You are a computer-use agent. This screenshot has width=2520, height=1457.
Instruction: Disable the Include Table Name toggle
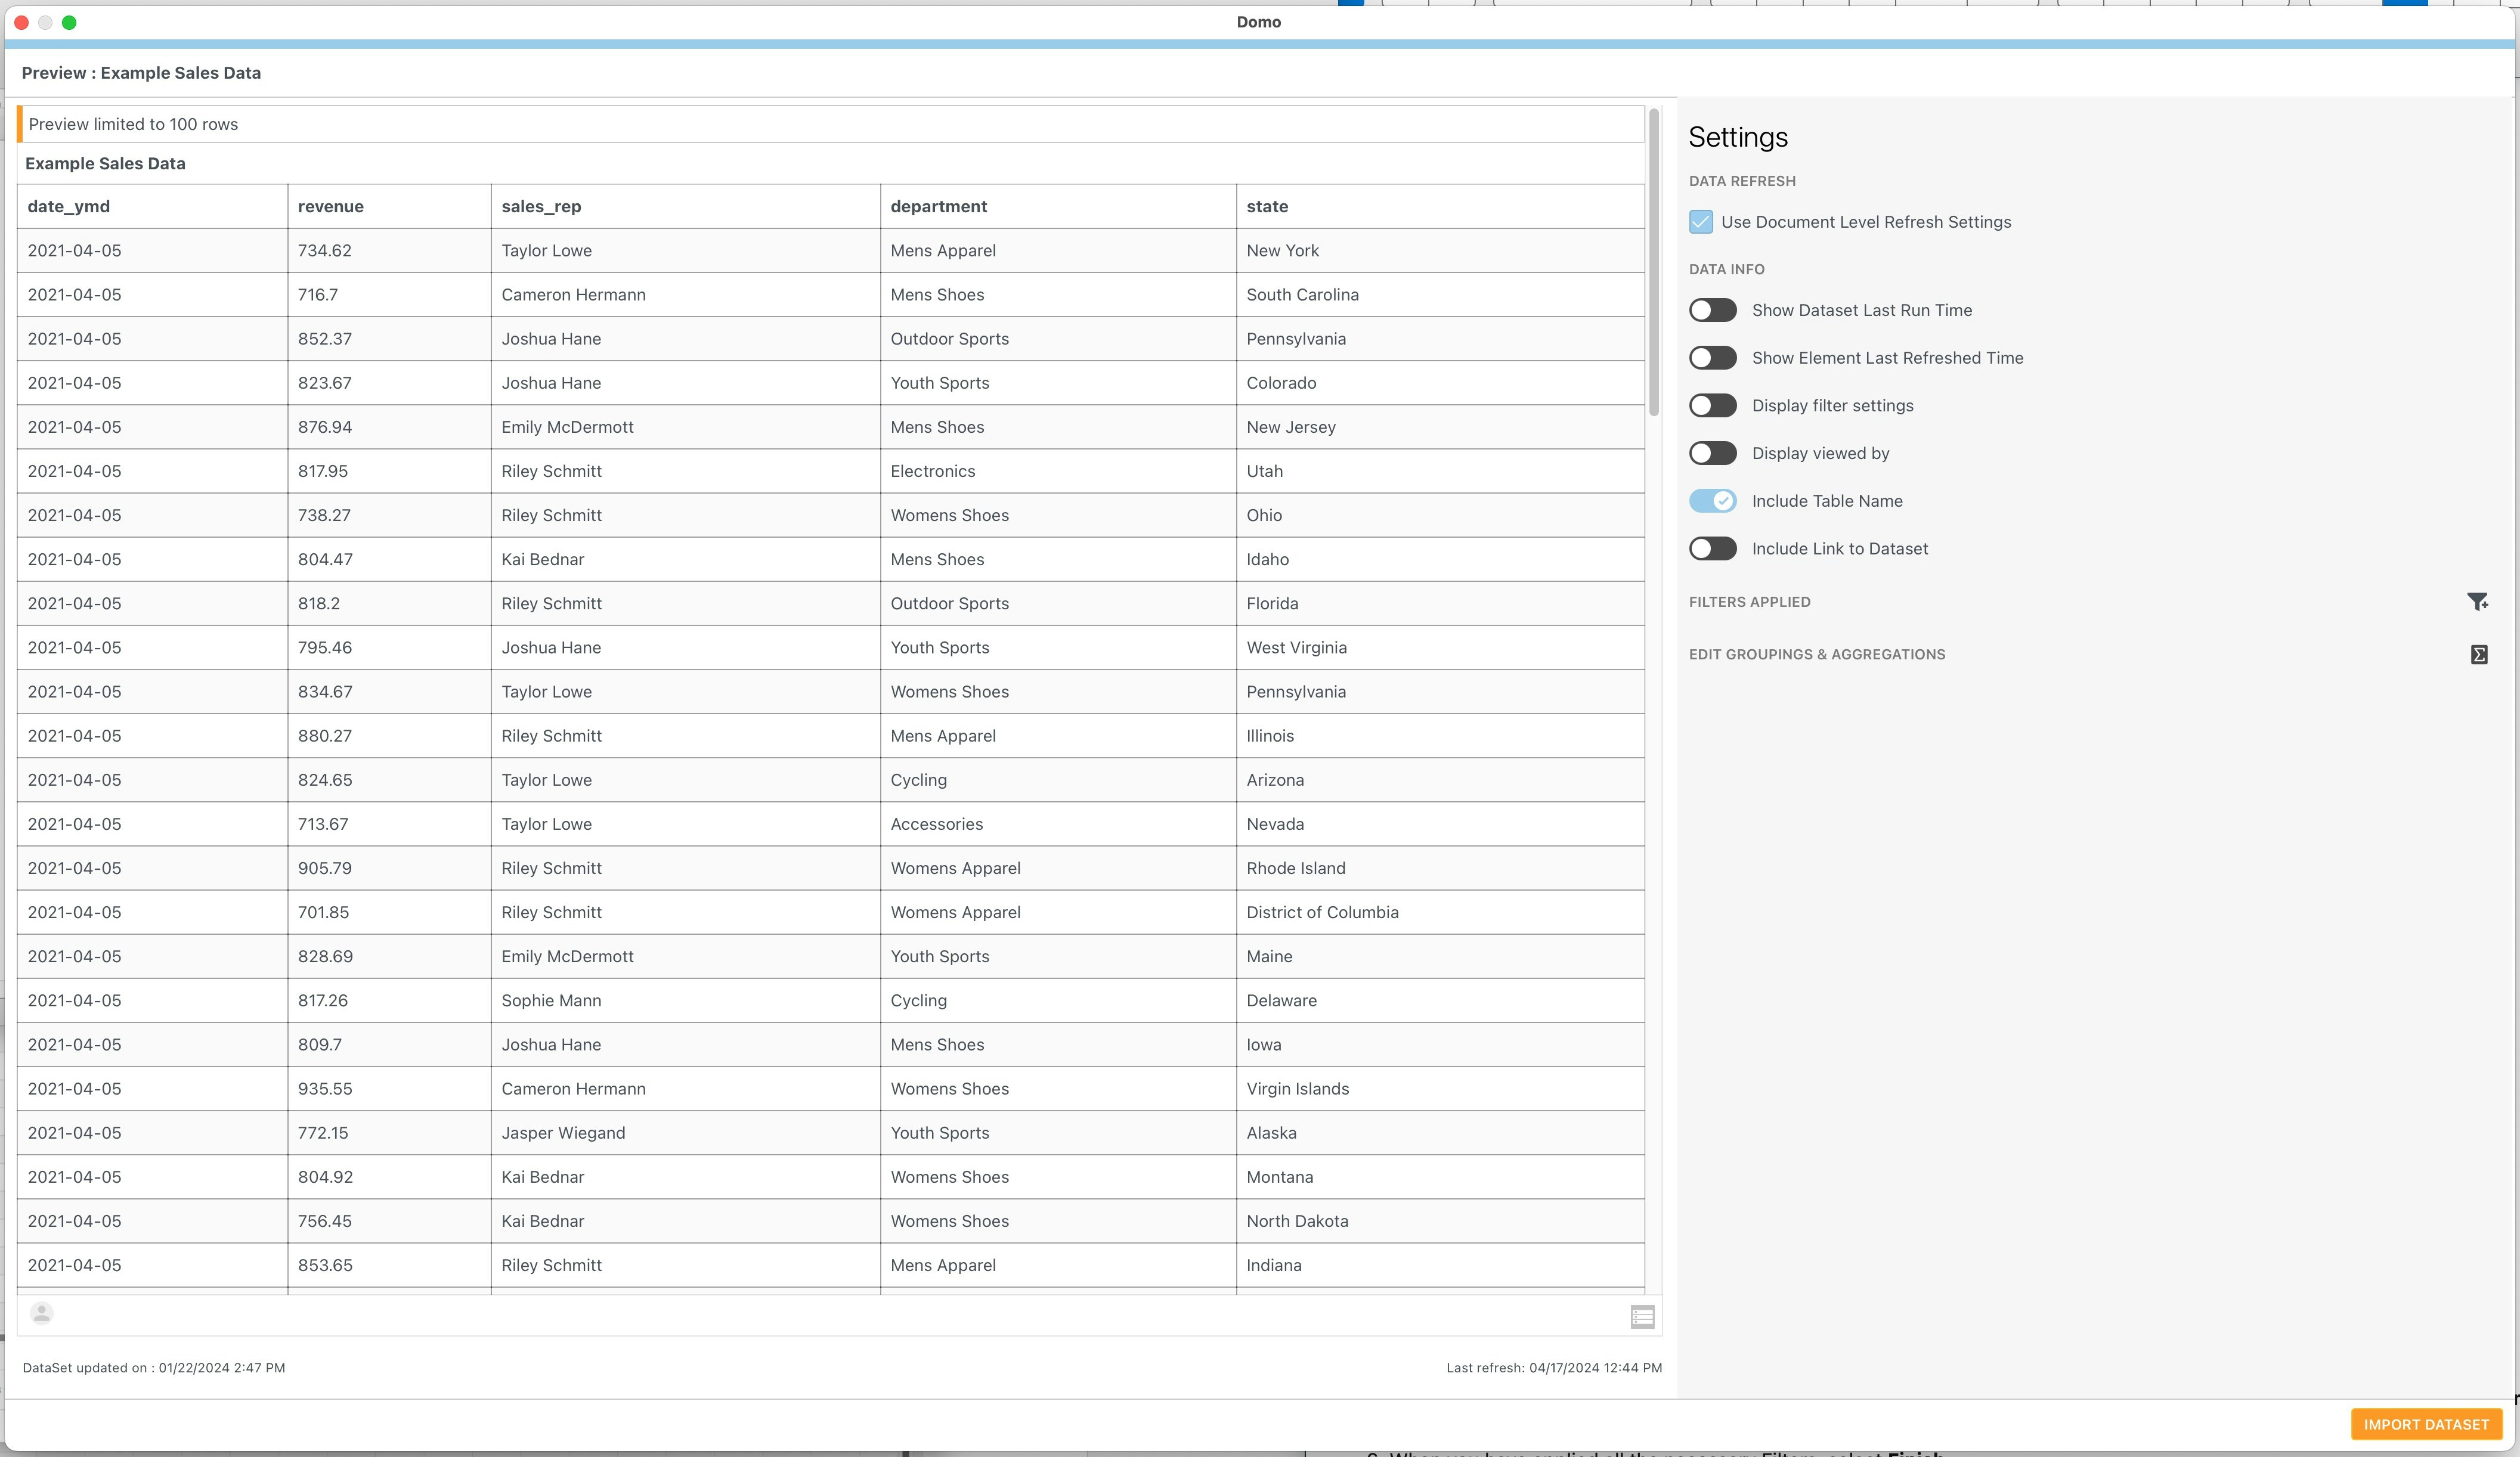click(x=1712, y=500)
